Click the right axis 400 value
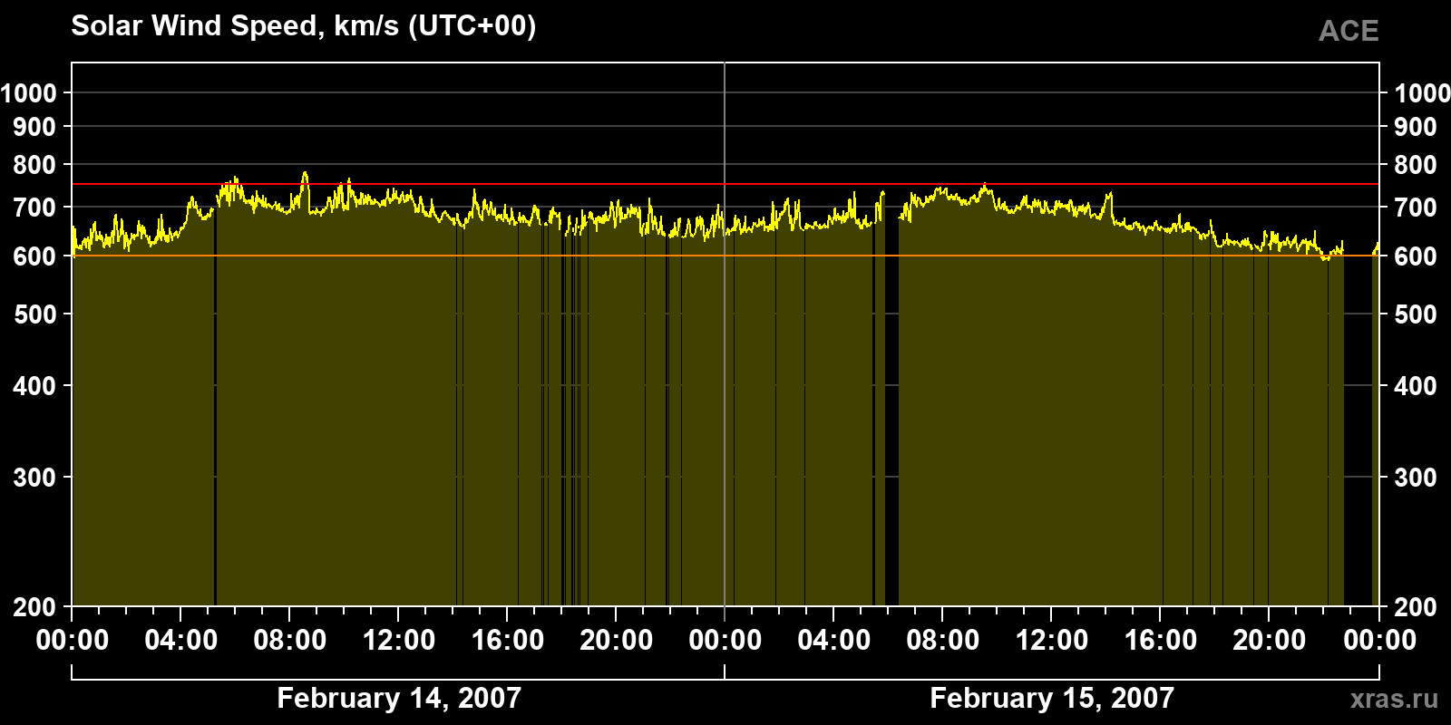The image size is (1451, 725). [x=1416, y=386]
